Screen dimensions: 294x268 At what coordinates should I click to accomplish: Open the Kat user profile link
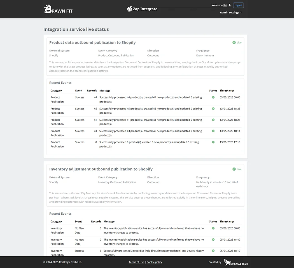[x=225, y=5]
